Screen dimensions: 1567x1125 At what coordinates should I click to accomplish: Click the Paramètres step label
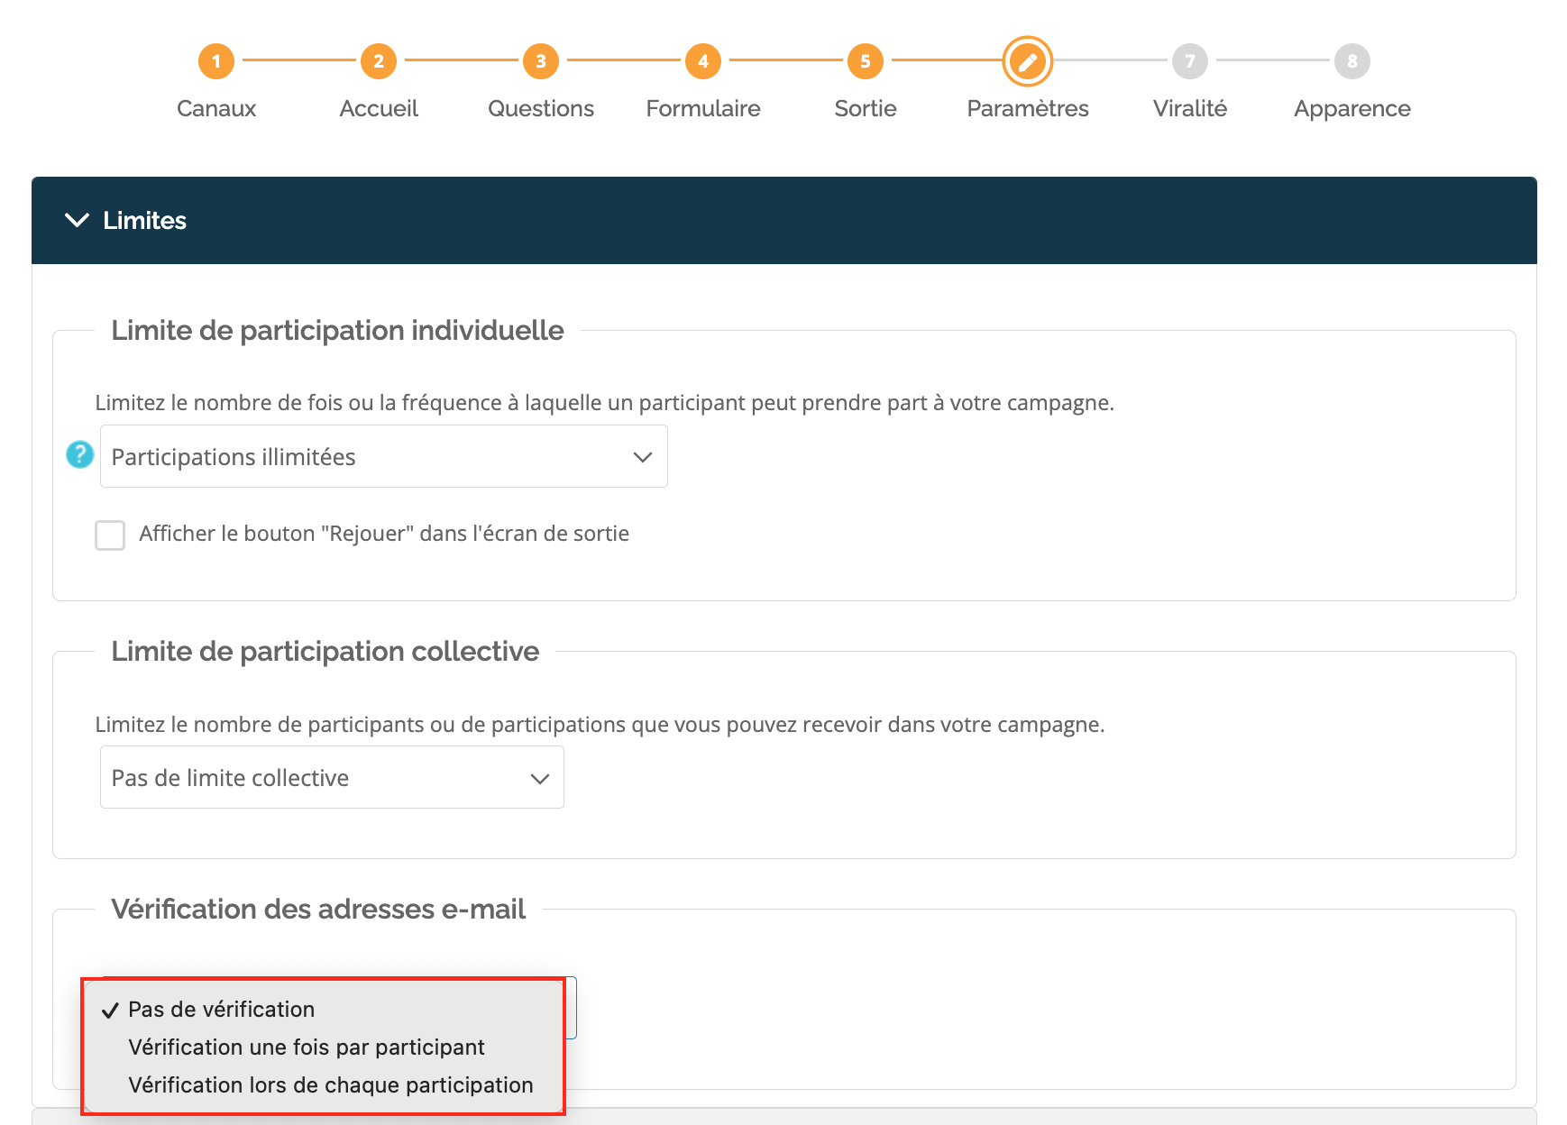(x=1028, y=109)
